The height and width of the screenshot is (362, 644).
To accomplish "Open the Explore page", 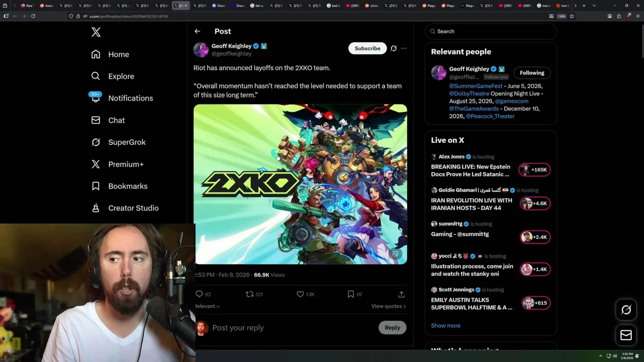I will tap(113, 76).
